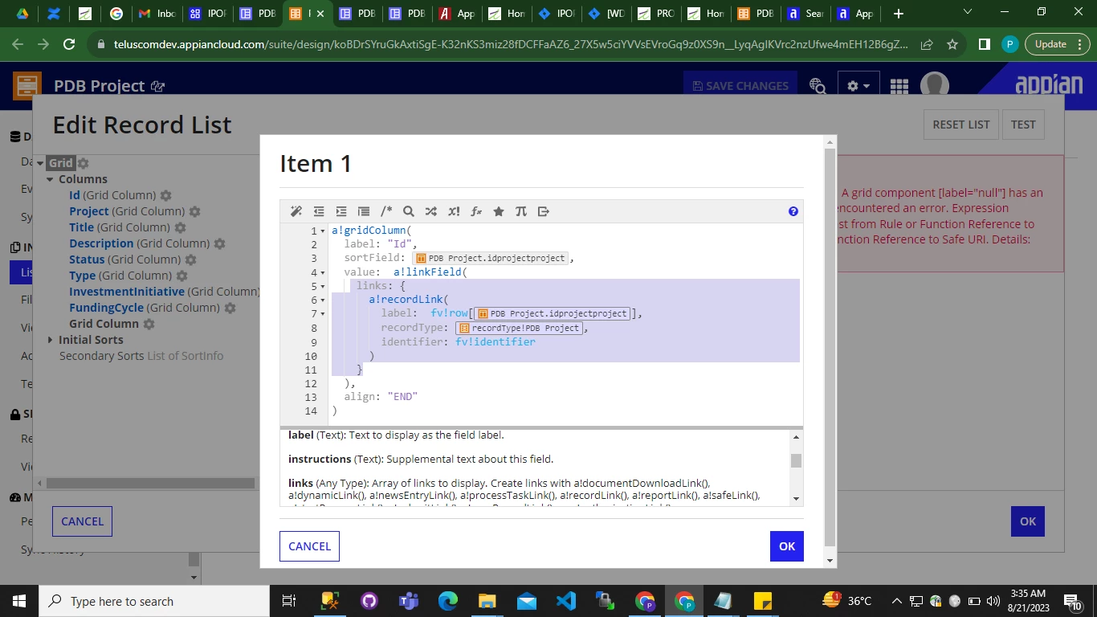Open GitHub Desktop from taskbar
Viewport: 1097px width, 617px height.
(x=369, y=601)
